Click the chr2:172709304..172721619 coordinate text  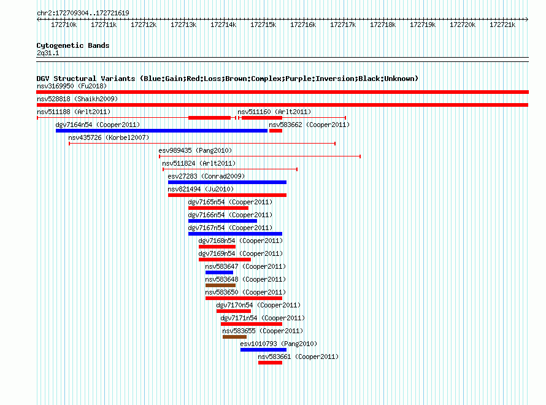tap(83, 13)
